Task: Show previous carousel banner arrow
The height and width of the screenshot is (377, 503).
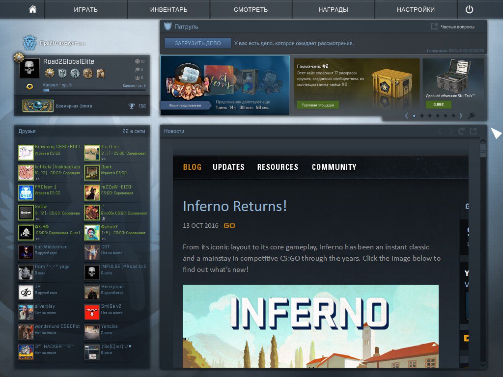Action: coord(406,116)
